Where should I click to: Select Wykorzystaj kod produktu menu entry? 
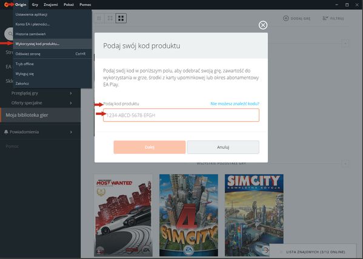tap(52, 44)
